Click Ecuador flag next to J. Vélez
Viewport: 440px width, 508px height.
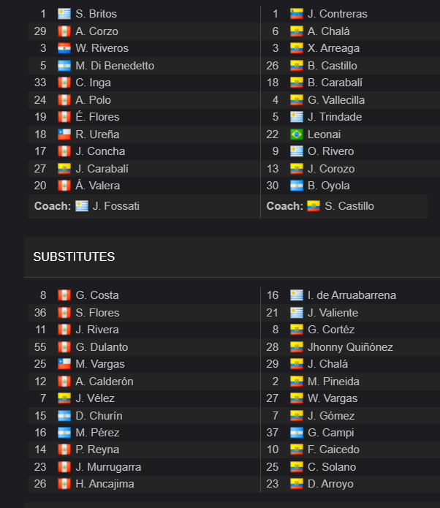pos(64,398)
